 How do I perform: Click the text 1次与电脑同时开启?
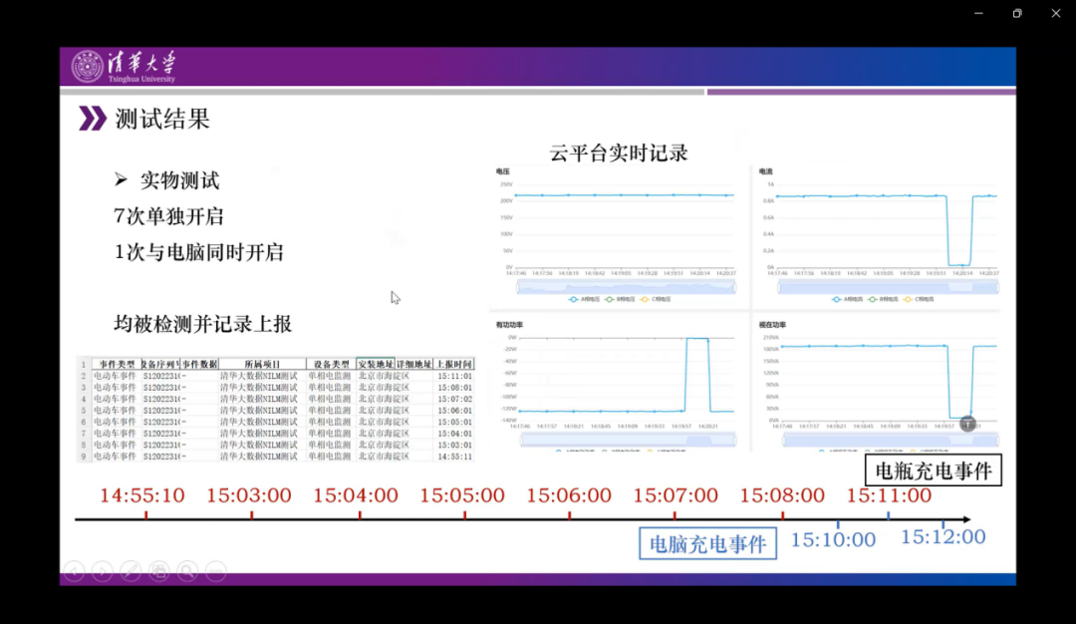198,252
